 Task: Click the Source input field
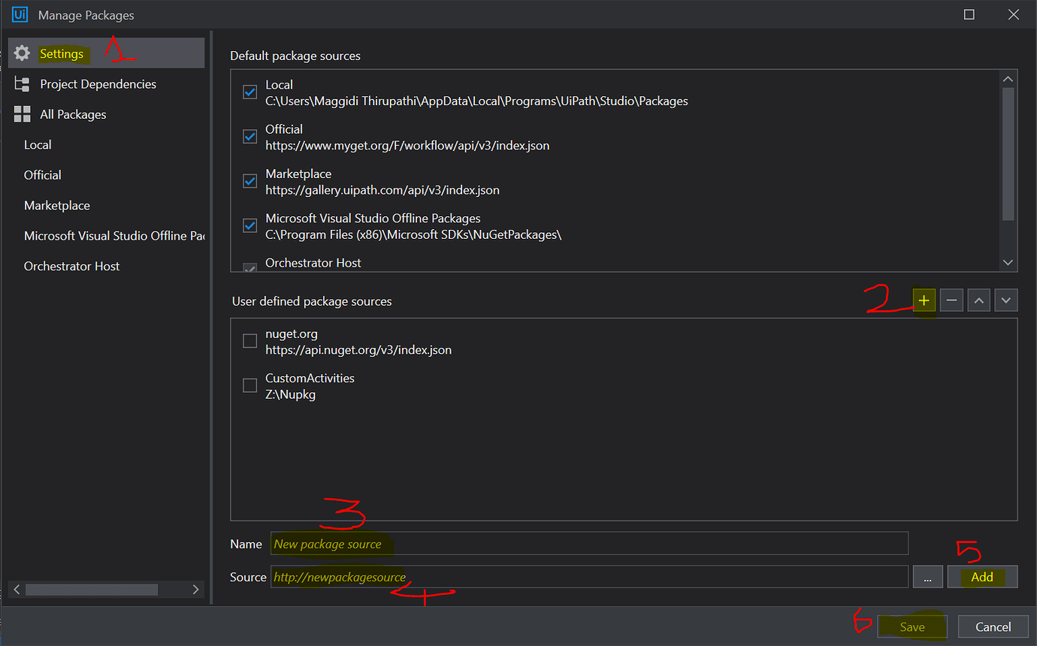(589, 577)
